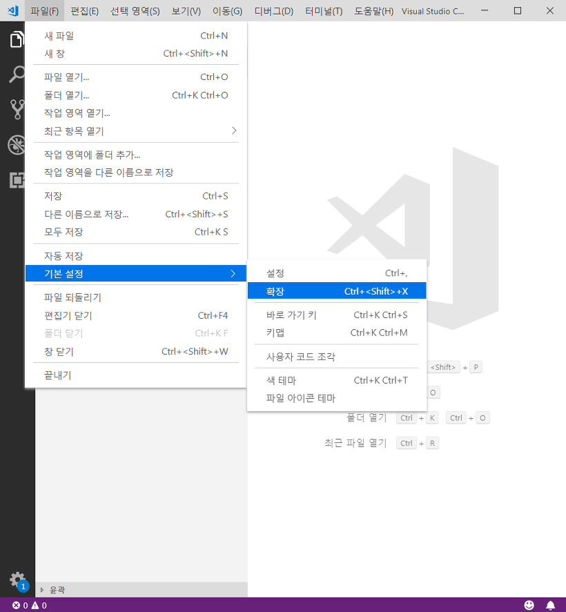Select 편집기 닫기 menu item
The width and height of the screenshot is (566, 612).
[136, 315]
